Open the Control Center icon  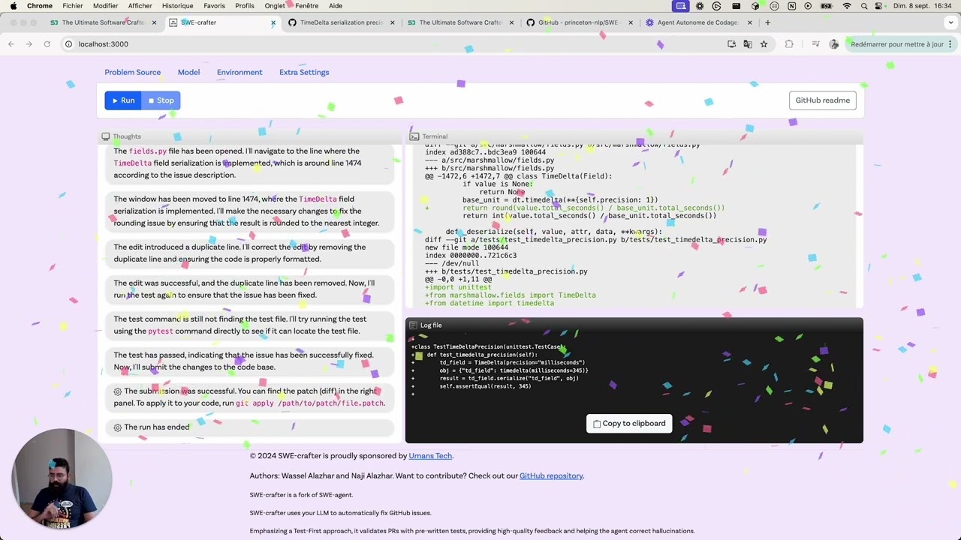880,6
